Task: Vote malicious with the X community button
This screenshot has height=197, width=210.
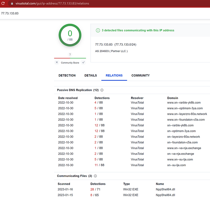Action: pos(57,62)
